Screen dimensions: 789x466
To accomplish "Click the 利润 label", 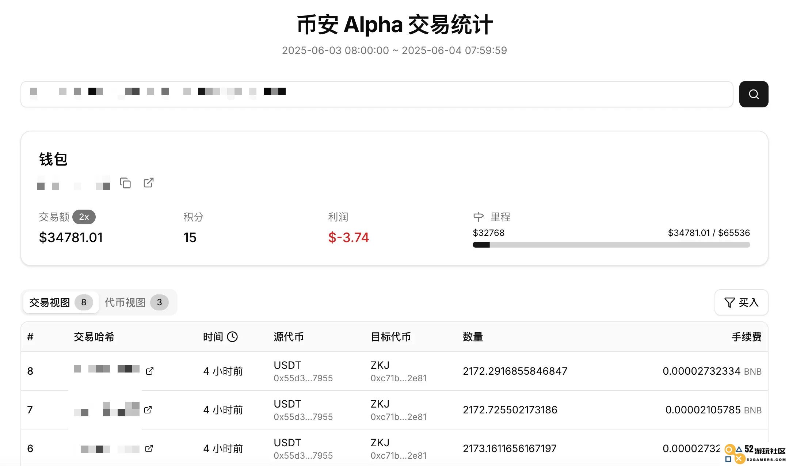I will (x=338, y=217).
